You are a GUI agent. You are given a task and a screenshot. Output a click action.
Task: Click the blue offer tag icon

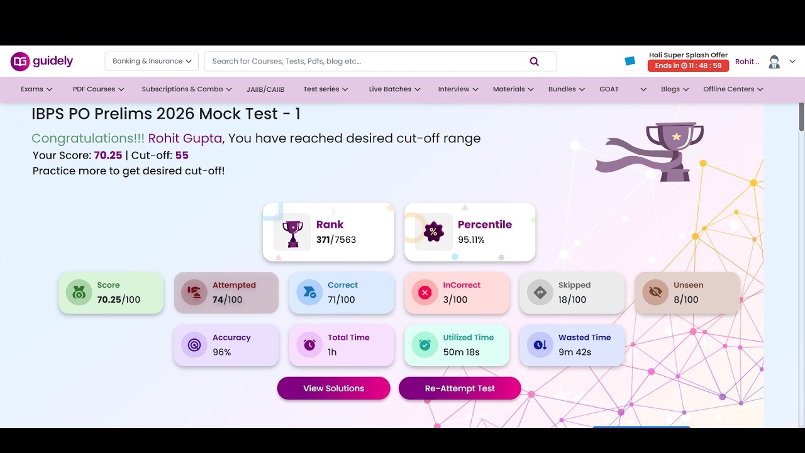pos(630,61)
